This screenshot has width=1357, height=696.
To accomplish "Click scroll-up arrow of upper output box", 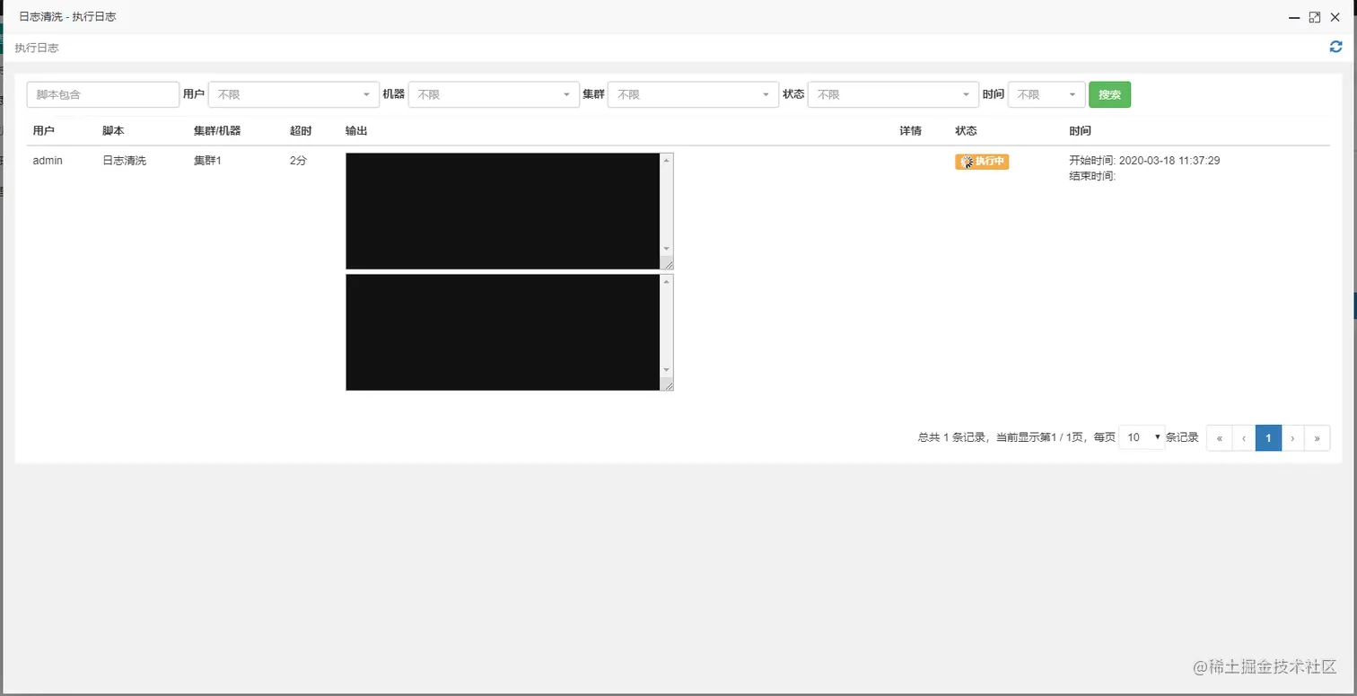I will [x=666, y=160].
